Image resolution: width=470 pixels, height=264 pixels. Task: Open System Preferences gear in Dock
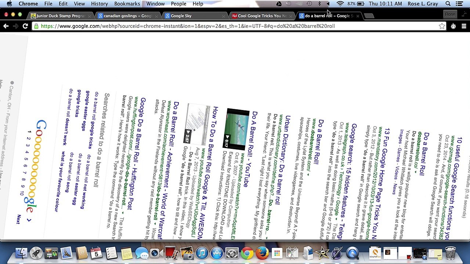point(232,253)
